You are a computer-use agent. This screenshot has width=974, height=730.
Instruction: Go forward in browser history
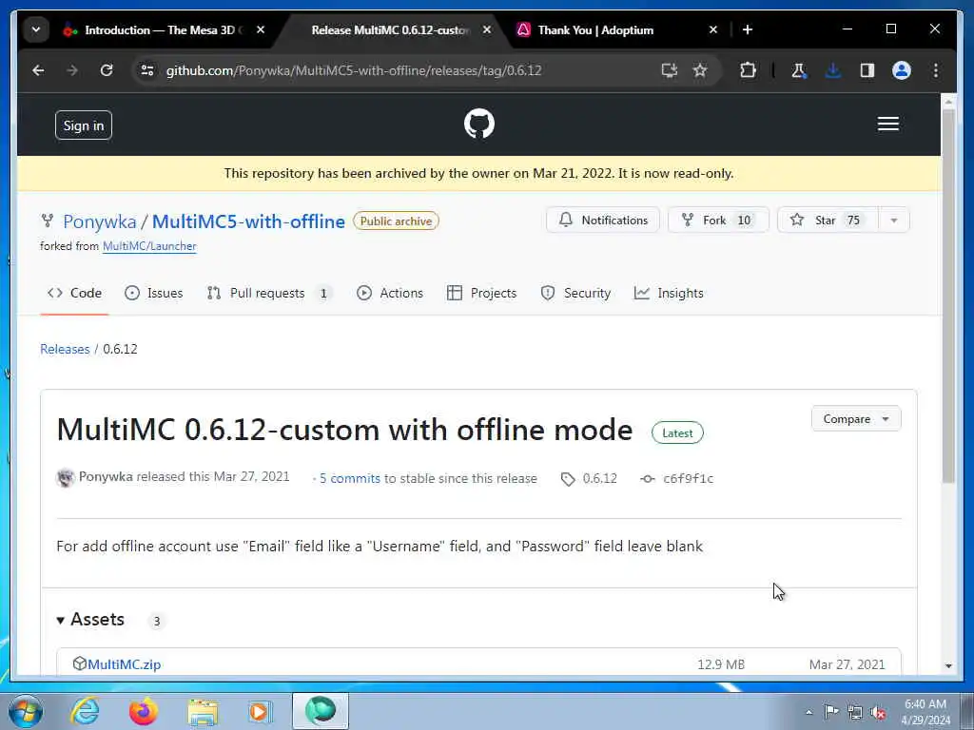(x=72, y=70)
